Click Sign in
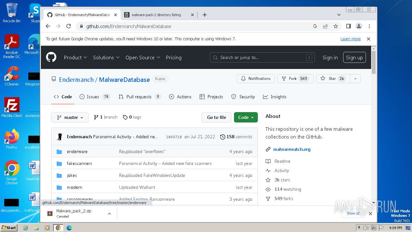Image resolution: width=412 pixels, height=232 pixels. point(330,57)
